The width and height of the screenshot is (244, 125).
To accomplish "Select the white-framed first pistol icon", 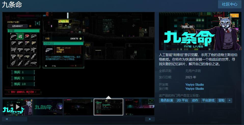I will pyautogui.click(x=13, y=36).
